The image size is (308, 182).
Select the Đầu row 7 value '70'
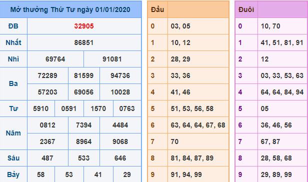coord(174,141)
